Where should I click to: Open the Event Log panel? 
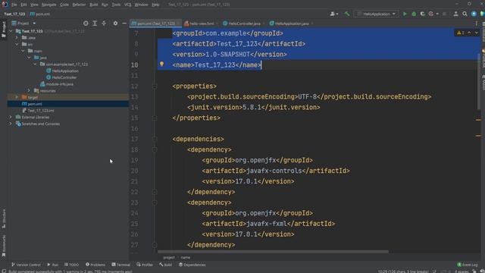click(467, 265)
